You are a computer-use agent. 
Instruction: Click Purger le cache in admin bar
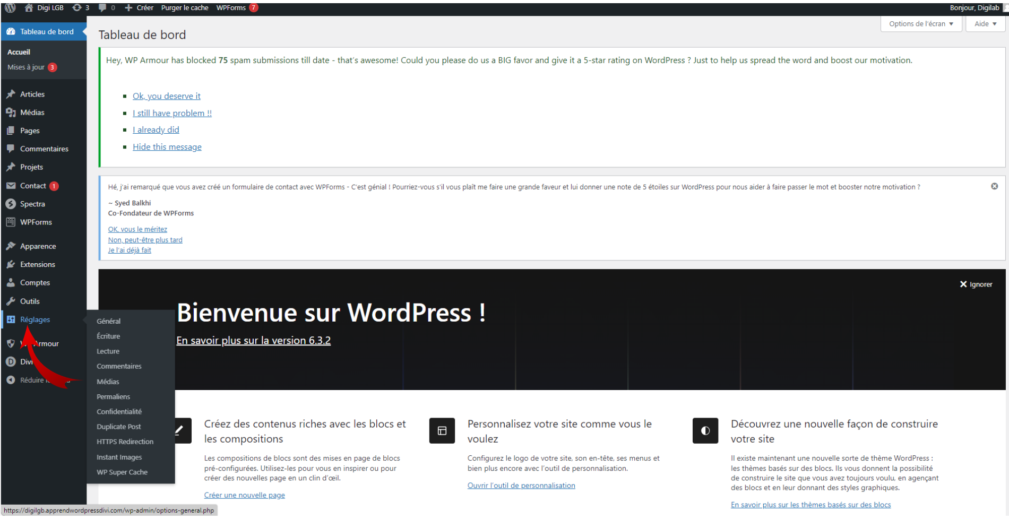click(185, 7)
